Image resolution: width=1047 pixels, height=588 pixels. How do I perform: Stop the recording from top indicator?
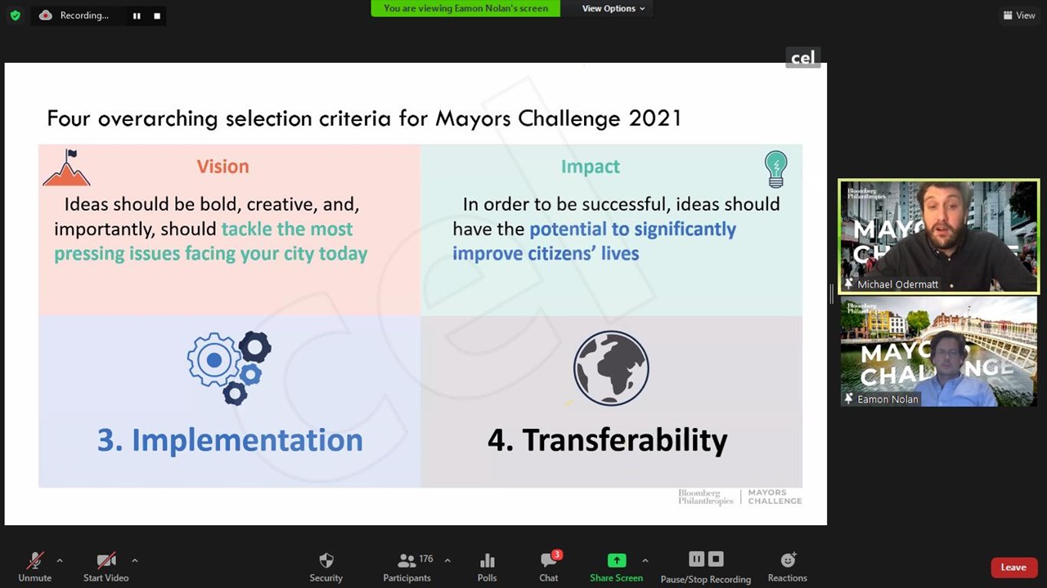point(156,16)
